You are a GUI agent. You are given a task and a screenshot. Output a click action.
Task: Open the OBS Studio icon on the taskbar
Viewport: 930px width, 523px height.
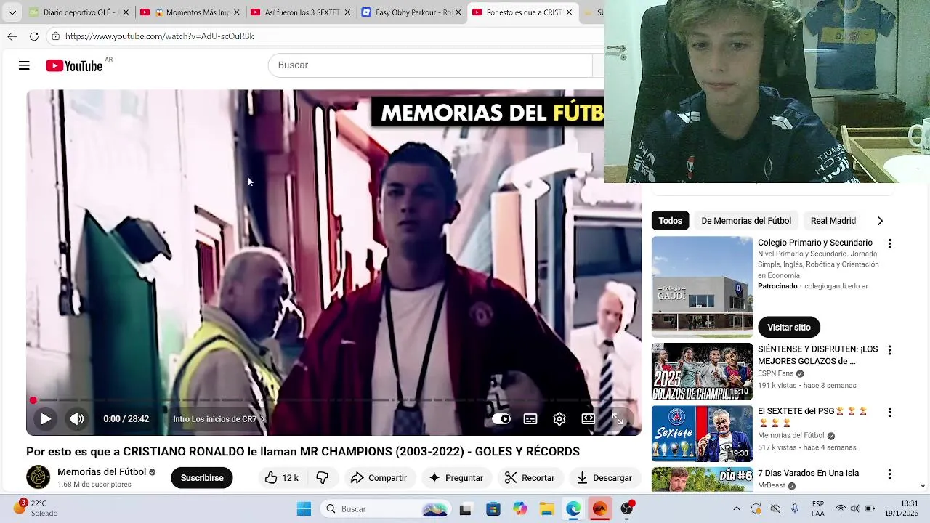click(627, 509)
